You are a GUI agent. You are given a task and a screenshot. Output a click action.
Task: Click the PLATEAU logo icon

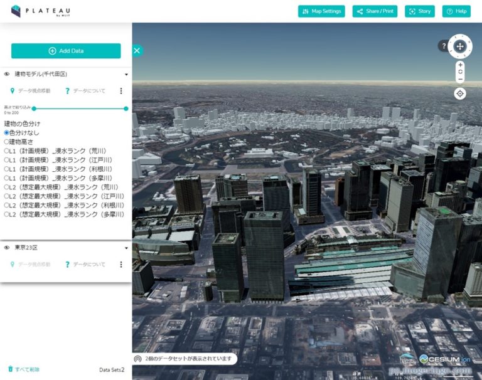point(16,11)
